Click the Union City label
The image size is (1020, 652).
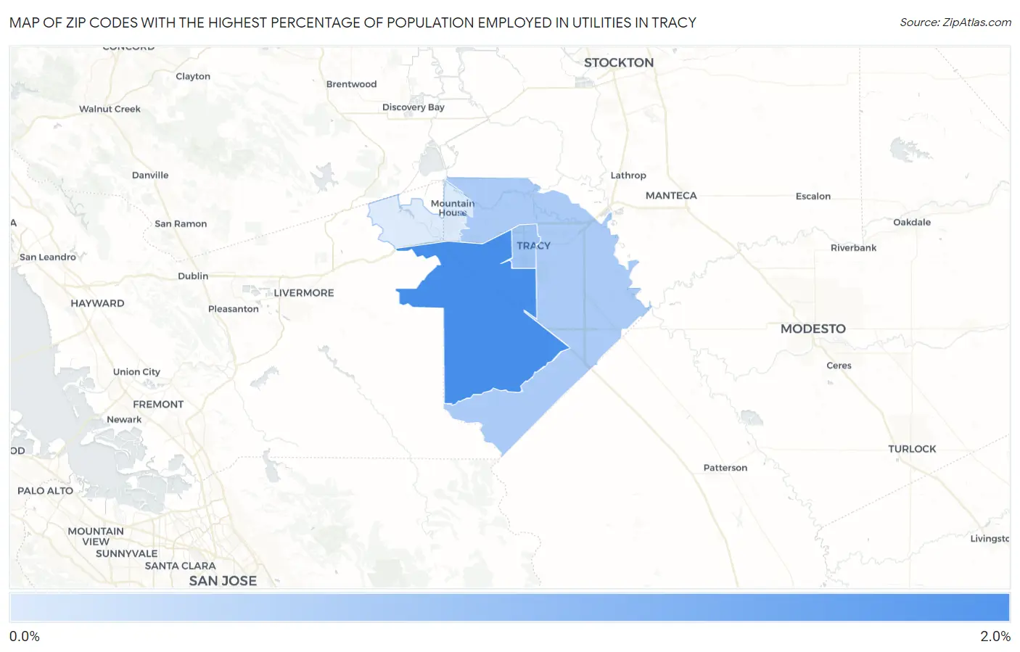coord(136,372)
